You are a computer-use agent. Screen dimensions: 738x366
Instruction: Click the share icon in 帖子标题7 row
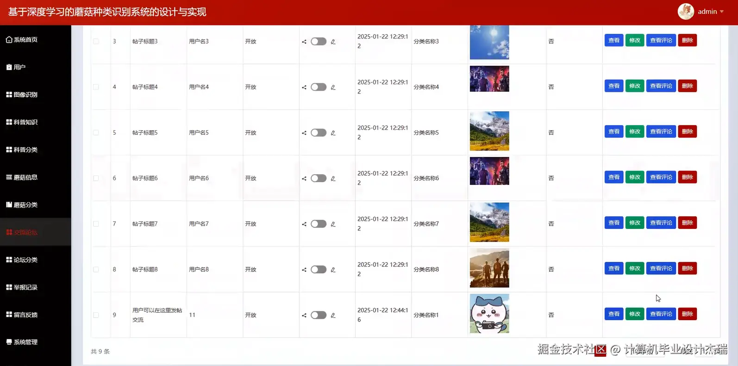(304, 224)
